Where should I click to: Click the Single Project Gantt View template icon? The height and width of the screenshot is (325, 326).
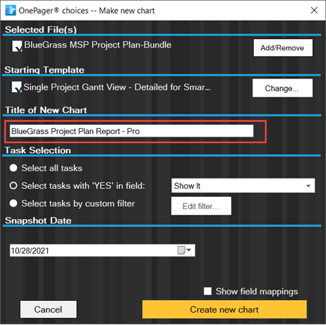tap(16, 87)
